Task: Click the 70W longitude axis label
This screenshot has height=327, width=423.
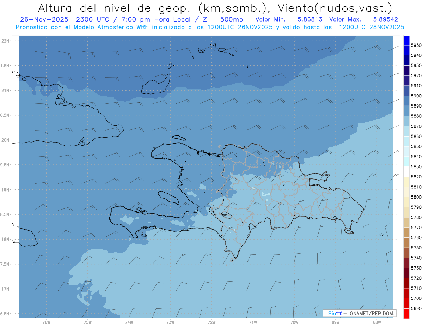Action: (294, 322)
